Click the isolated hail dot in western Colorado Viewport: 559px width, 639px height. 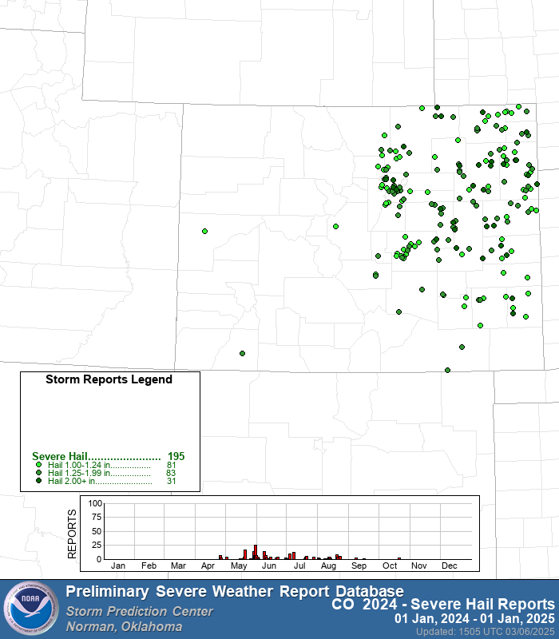(205, 231)
